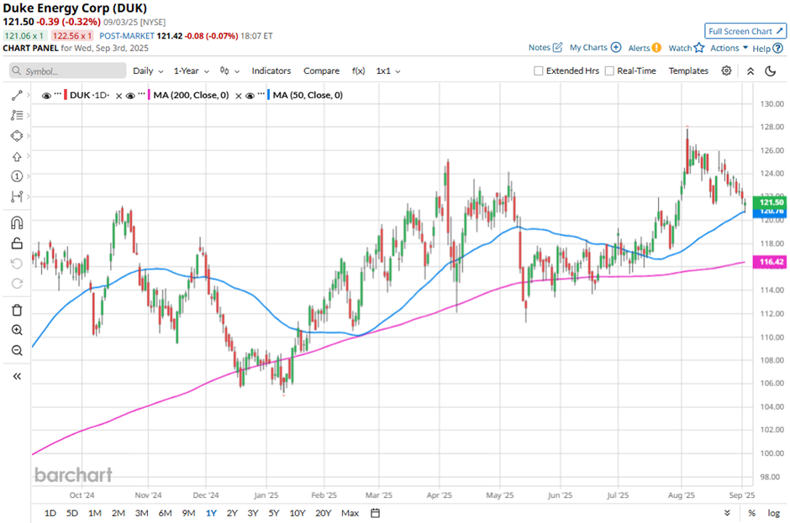Select the 6M time range
The height and width of the screenshot is (523, 790).
pos(166,513)
